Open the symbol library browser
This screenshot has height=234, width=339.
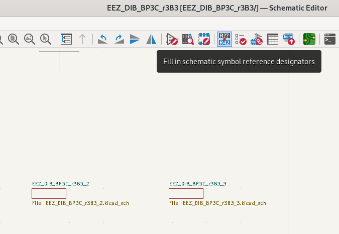[x=188, y=39]
